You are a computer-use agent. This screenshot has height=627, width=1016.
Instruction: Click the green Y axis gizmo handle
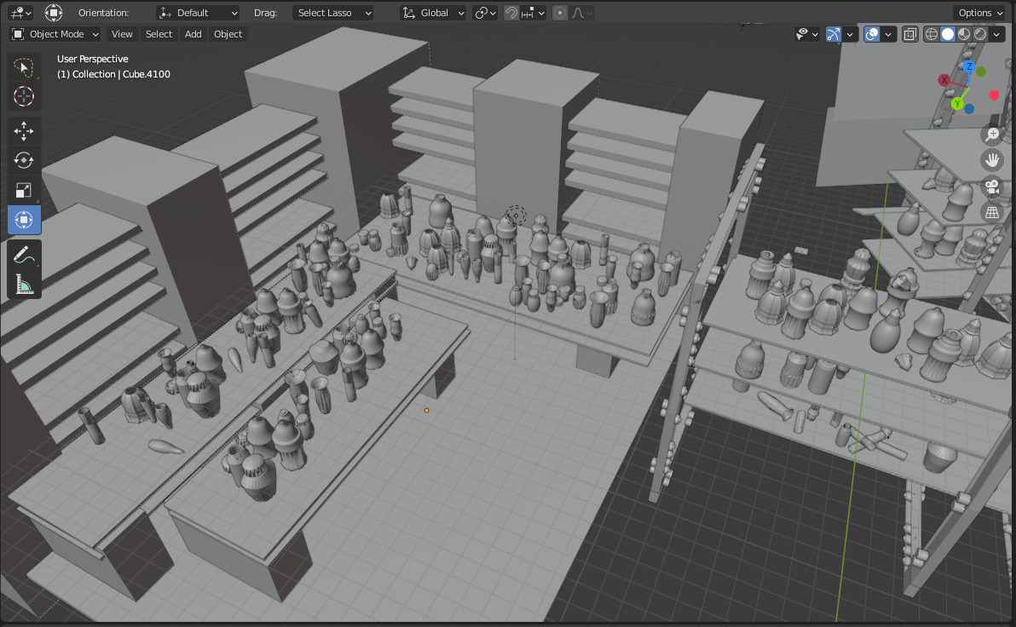coord(957,104)
